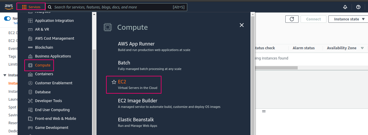Close the Compute services panel

point(242,25)
